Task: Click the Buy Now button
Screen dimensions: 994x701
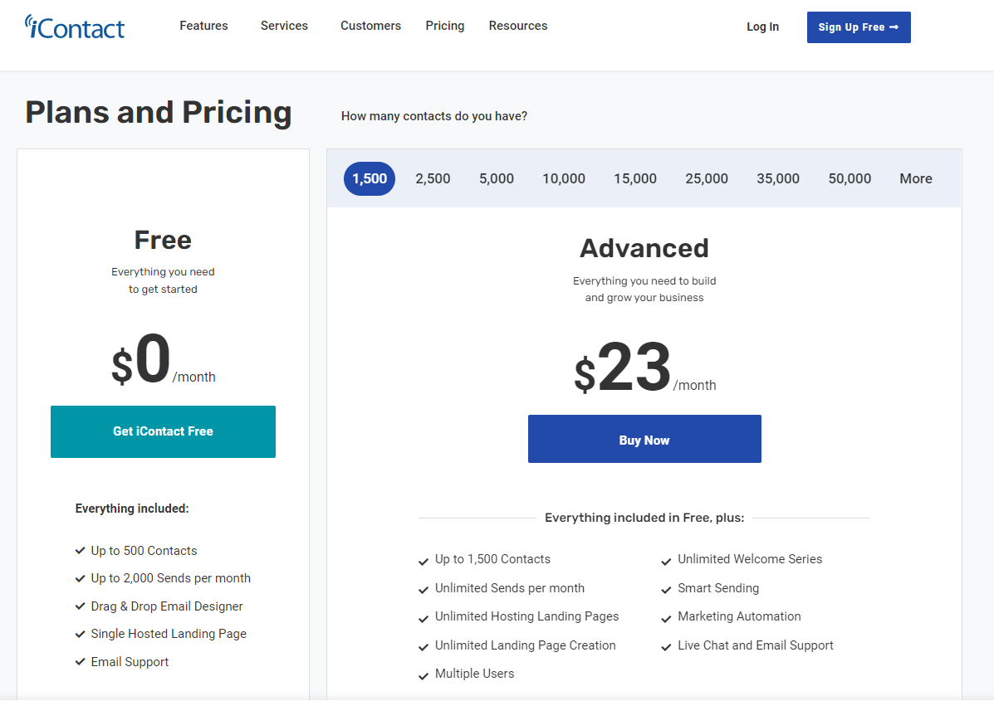Action: coord(644,439)
